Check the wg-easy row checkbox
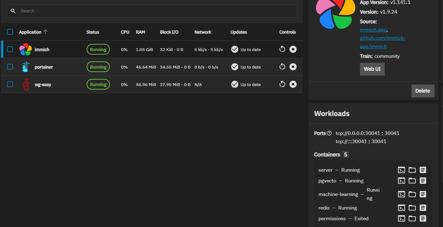The image size is (443, 227). pos(10,84)
